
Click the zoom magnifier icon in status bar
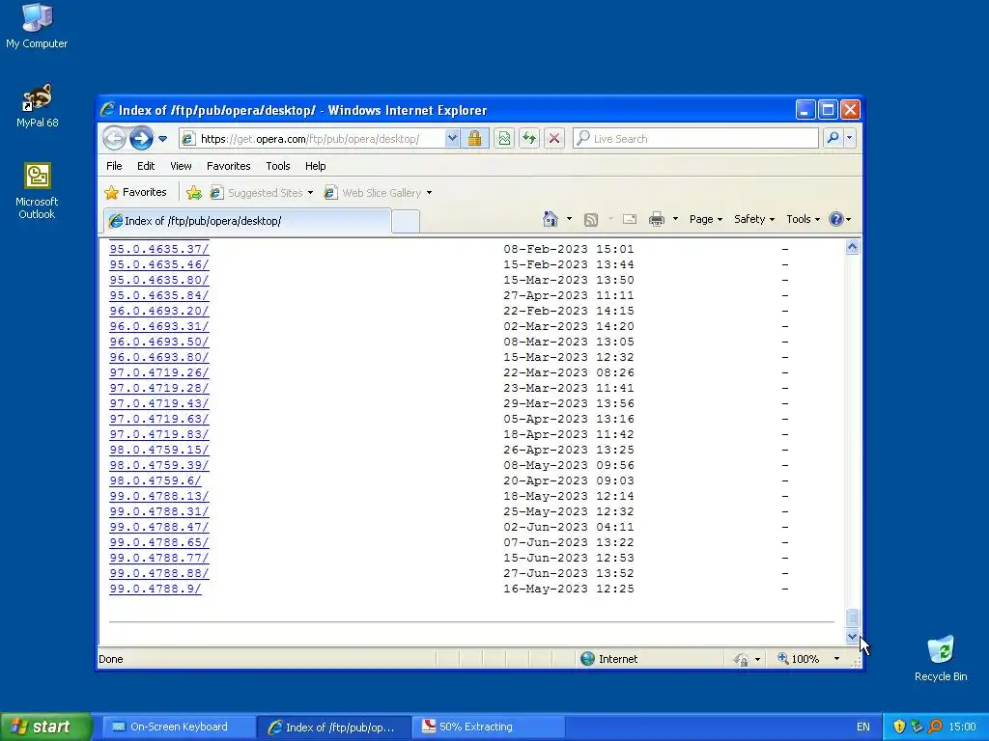pyautogui.click(x=782, y=658)
